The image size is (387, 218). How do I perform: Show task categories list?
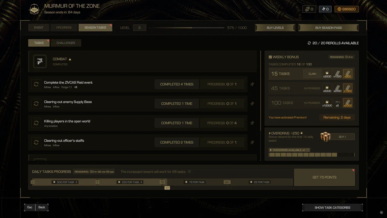click(x=332, y=208)
